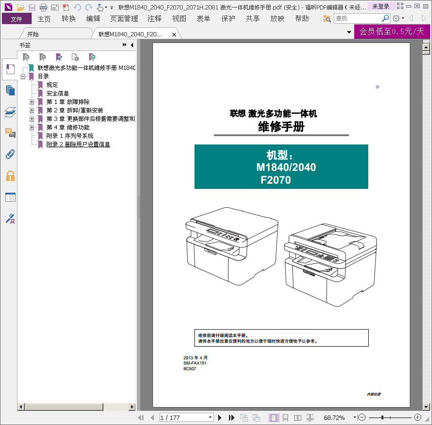Click the previous page arrow
The width and height of the screenshot is (432, 425).
152,418
